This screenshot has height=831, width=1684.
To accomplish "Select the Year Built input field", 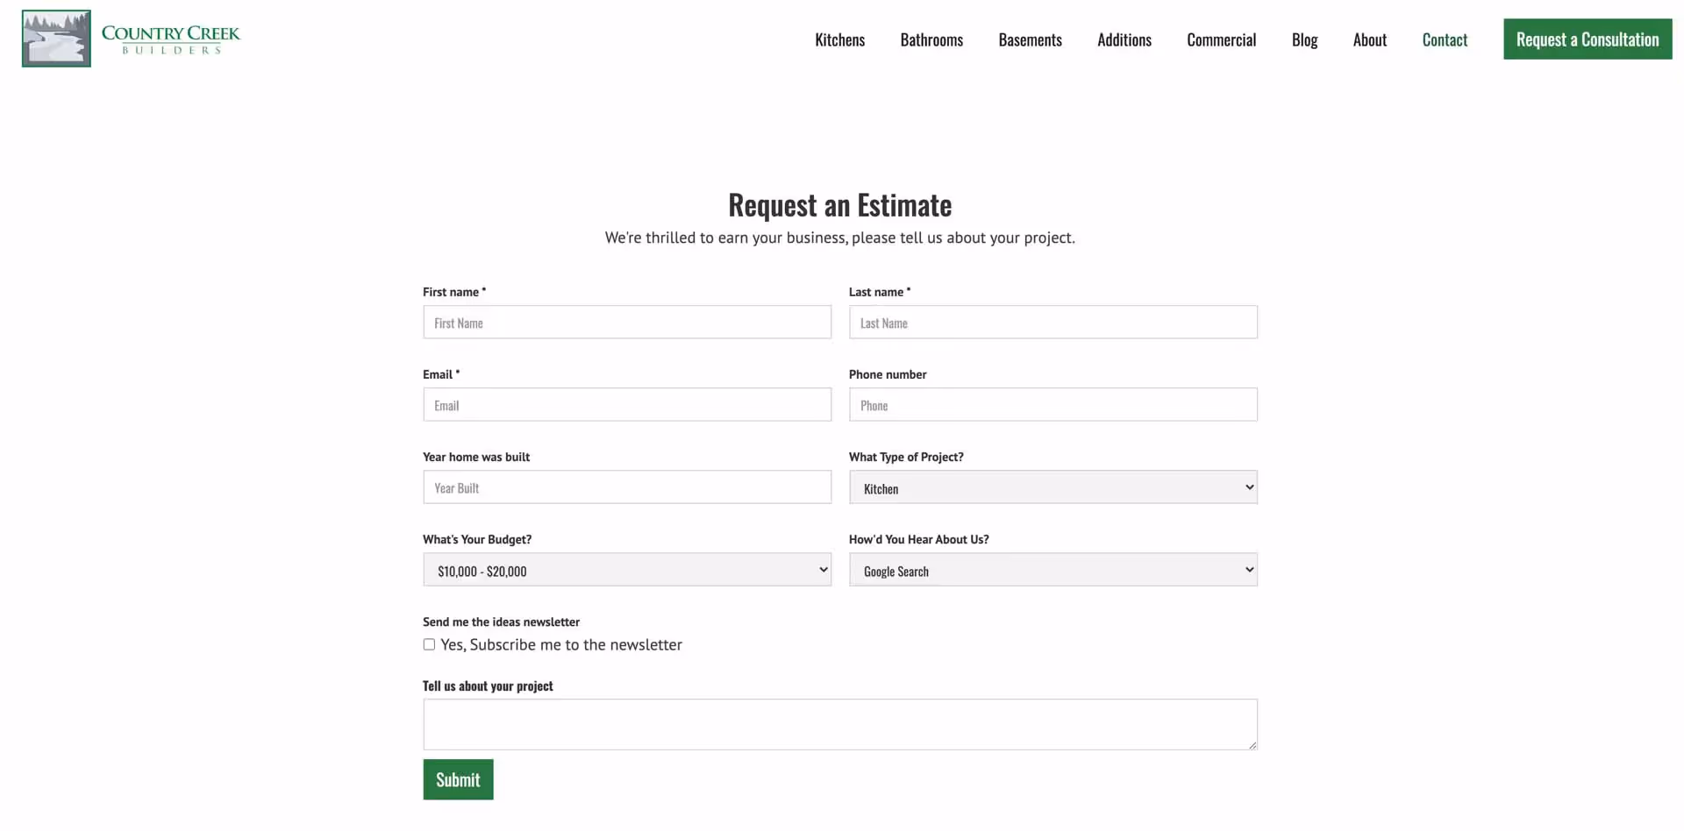I will click(627, 487).
